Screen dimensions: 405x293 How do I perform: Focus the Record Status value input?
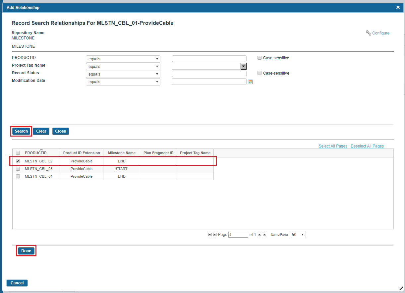click(x=209, y=74)
